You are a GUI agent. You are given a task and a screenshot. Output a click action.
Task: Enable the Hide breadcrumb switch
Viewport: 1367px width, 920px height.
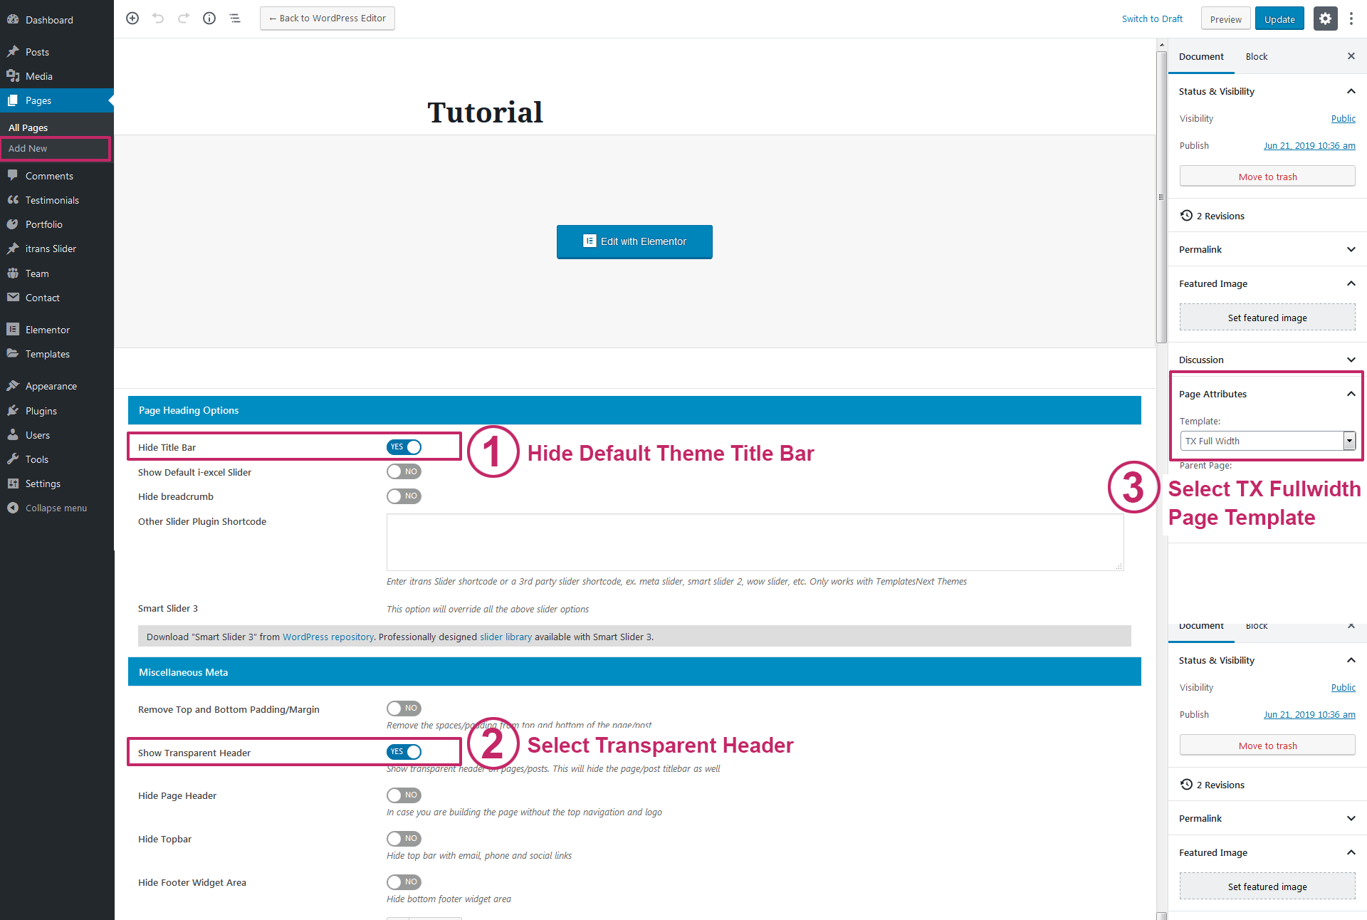[404, 496]
